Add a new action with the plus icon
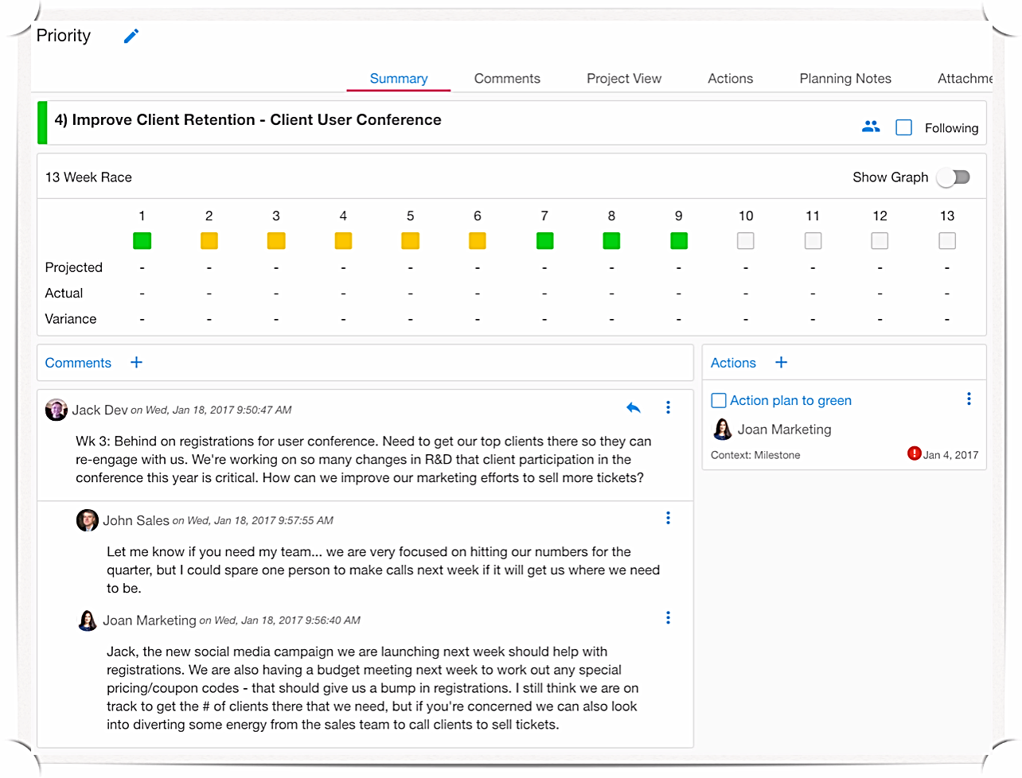Screen dimensions: 1022x778 pos(782,362)
